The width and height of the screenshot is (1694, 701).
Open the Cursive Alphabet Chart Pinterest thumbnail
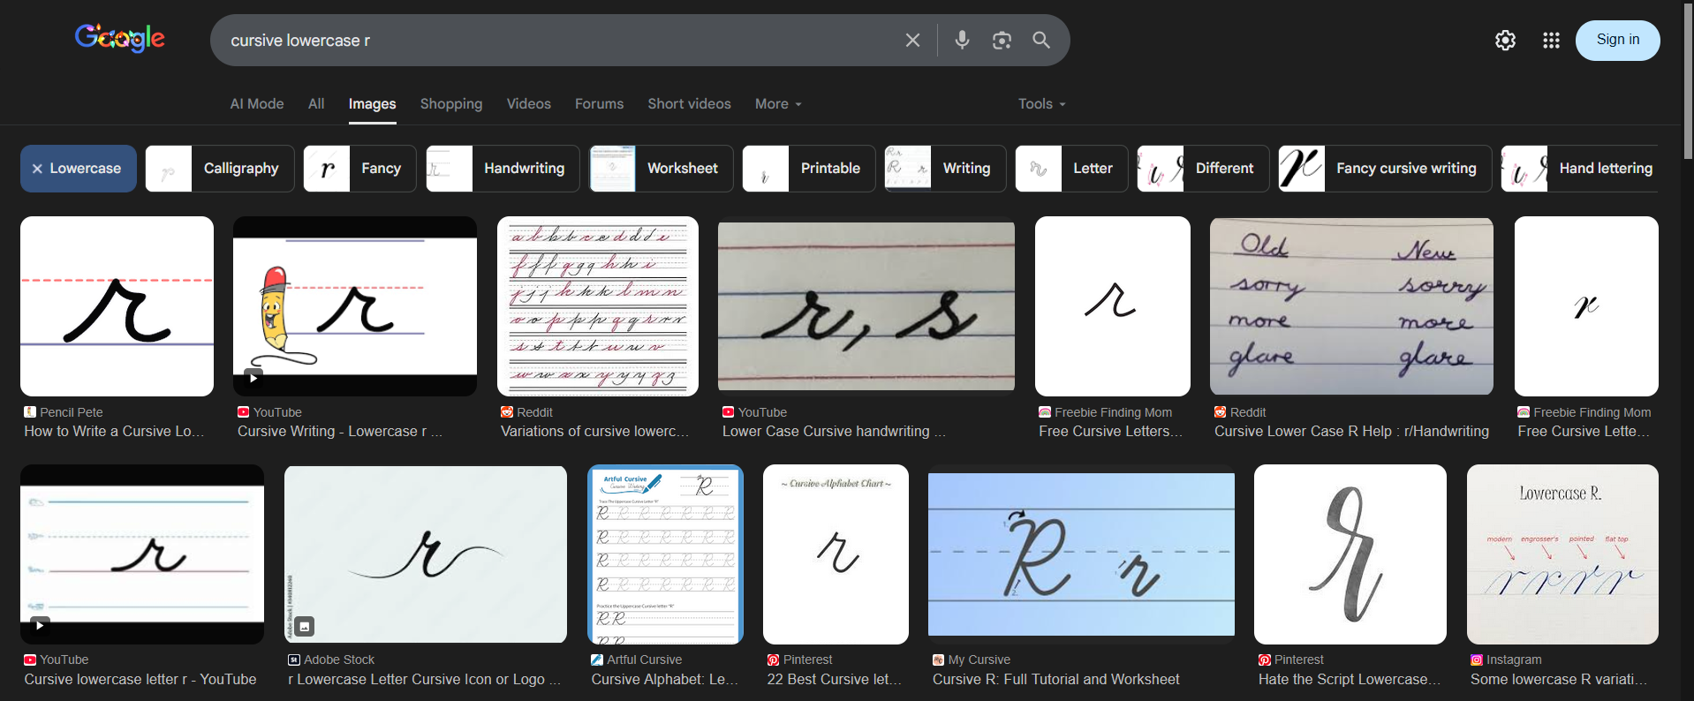click(836, 554)
